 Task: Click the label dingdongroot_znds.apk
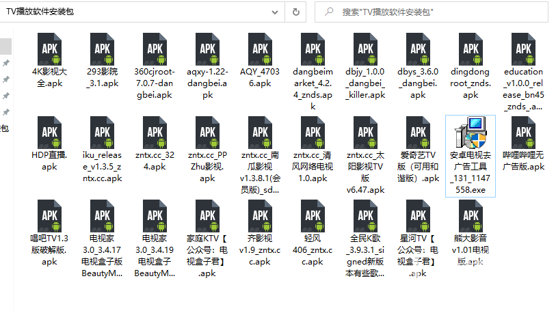tap(471, 83)
